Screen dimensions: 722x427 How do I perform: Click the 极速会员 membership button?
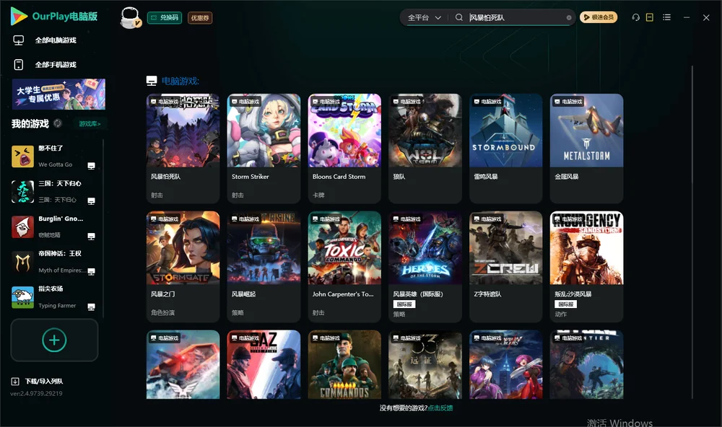coord(599,17)
